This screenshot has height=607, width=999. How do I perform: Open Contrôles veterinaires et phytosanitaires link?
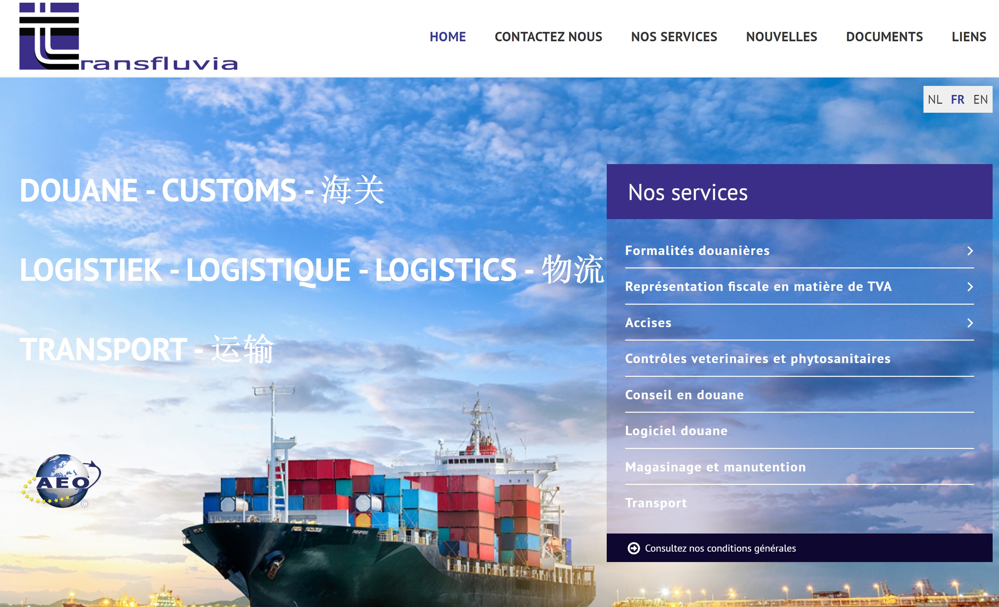pos(758,359)
